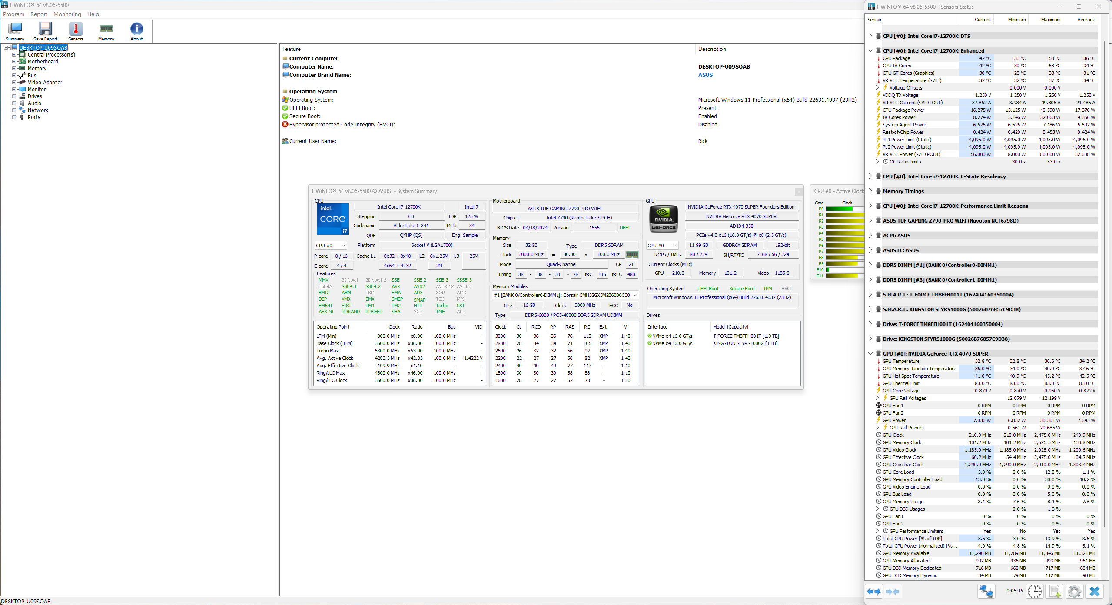Click the expand-layout blue arrows in Sensors Status
Image resolution: width=1112 pixels, height=605 pixels.
tap(874, 592)
